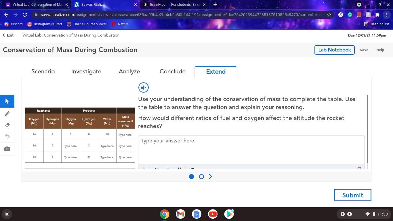Switch to the Scenario tab
The image size is (393, 221).
pos(43,71)
